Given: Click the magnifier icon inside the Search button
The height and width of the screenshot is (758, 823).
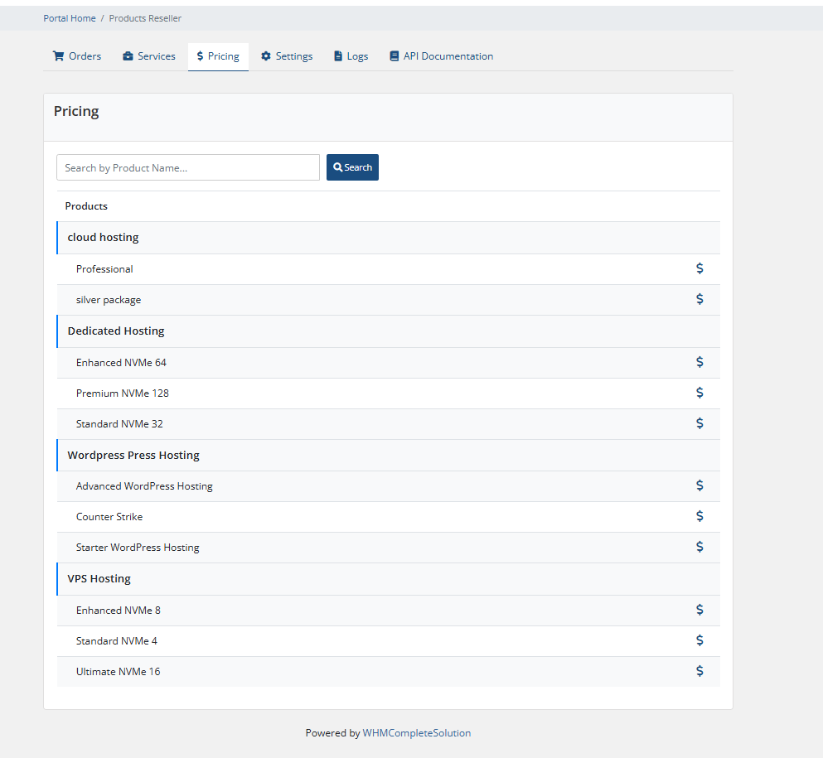Looking at the screenshot, I should (336, 167).
